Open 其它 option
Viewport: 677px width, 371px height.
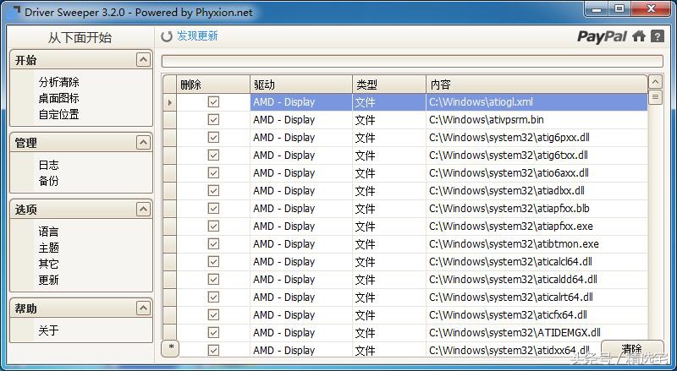point(48,264)
